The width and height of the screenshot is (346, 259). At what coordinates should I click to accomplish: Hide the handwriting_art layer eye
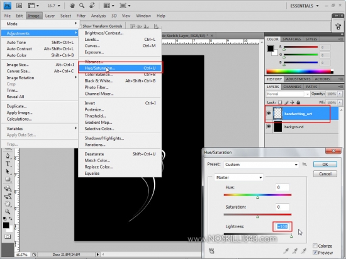click(x=269, y=113)
